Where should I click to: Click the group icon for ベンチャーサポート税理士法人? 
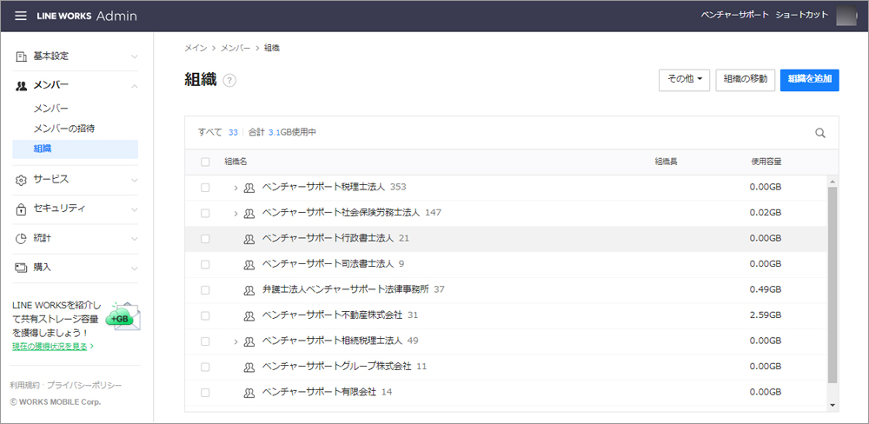249,188
